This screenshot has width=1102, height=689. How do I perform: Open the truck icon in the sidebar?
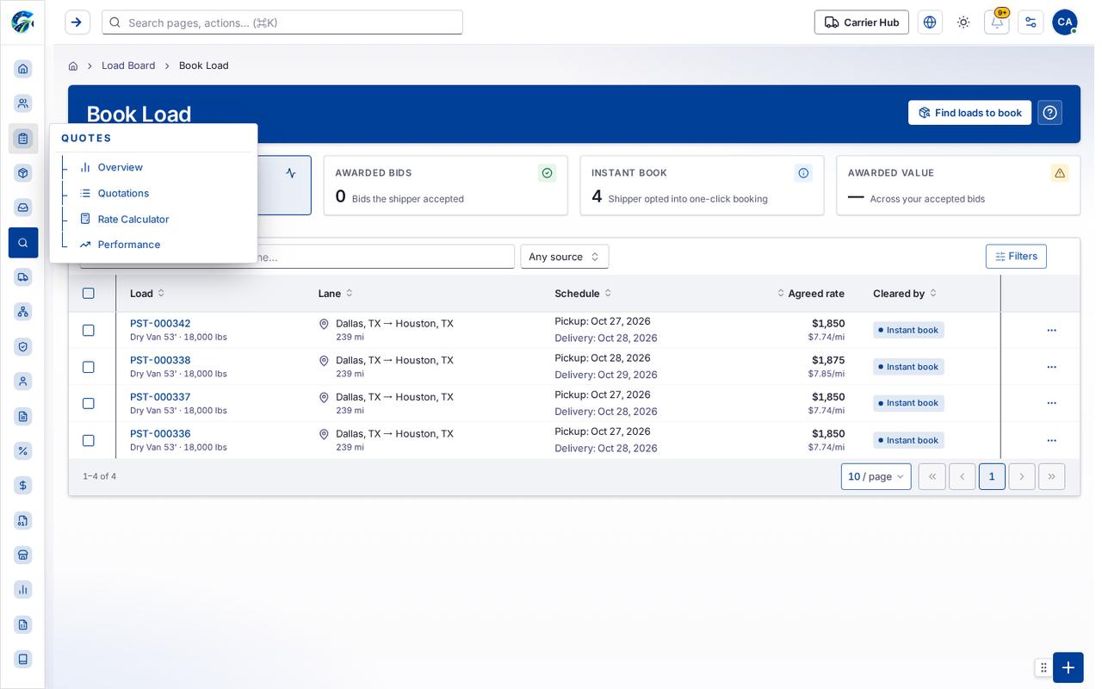tap(23, 276)
